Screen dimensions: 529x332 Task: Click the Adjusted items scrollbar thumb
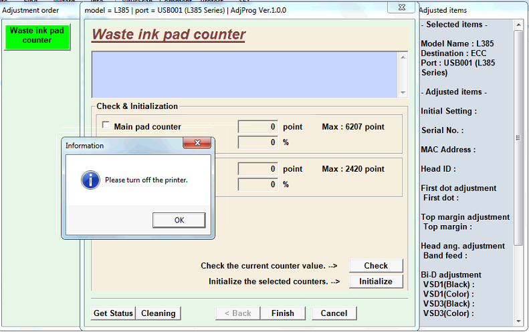point(518,138)
